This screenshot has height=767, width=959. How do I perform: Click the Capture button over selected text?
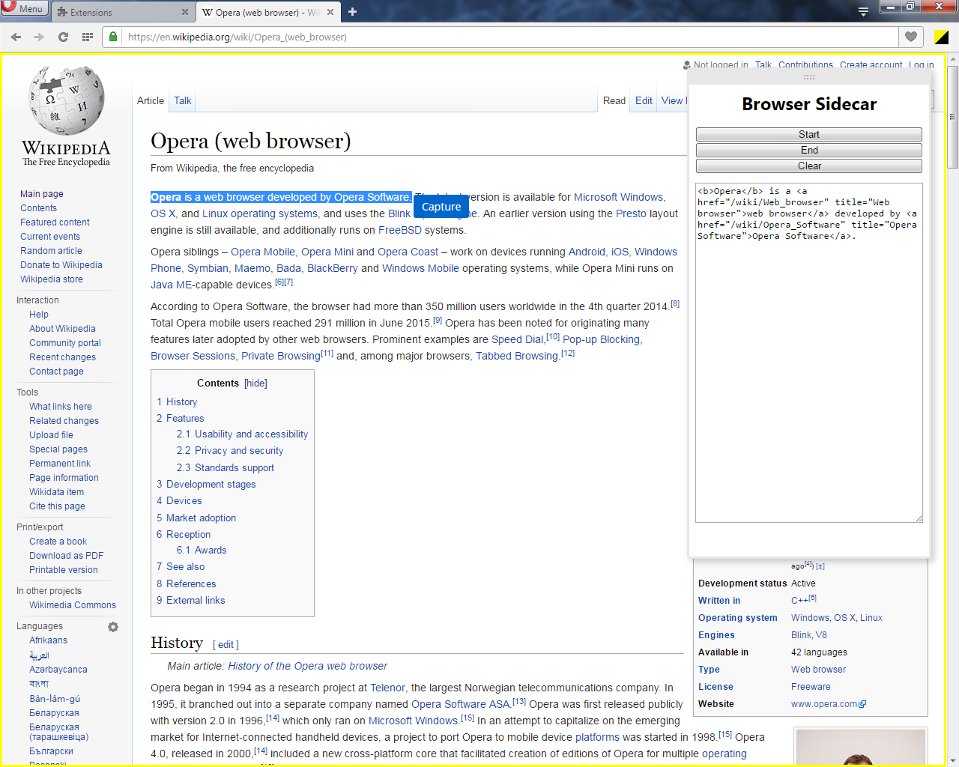441,207
